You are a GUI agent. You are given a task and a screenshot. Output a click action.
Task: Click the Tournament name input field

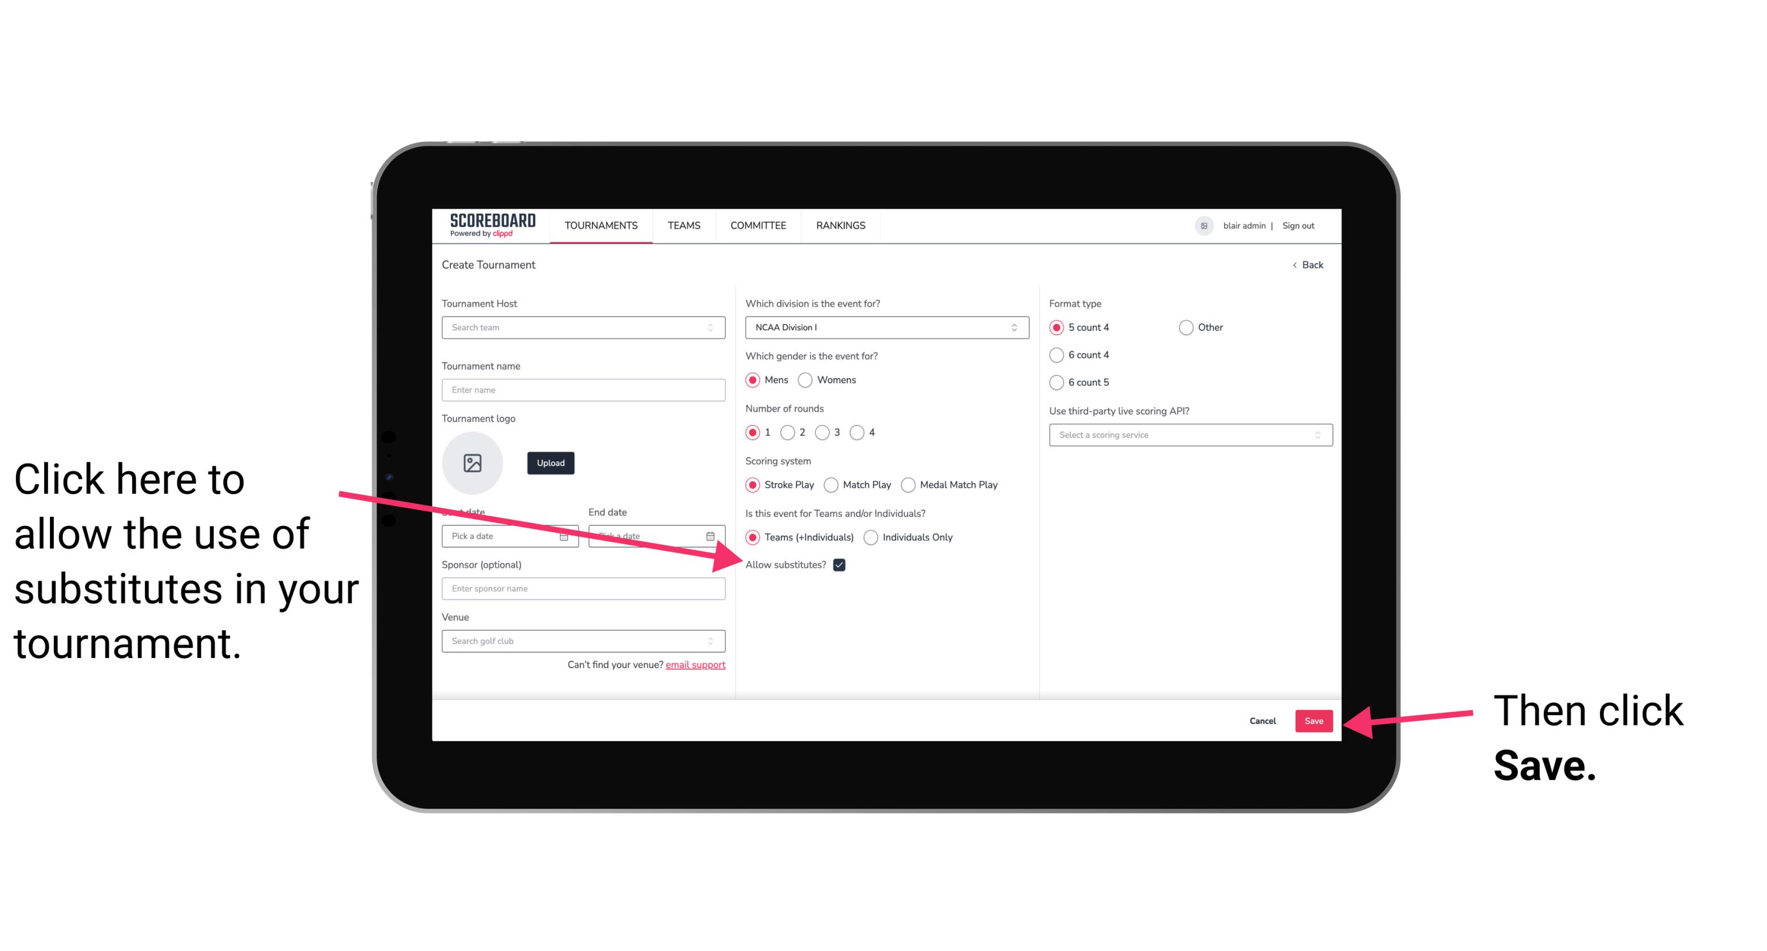click(x=583, y=390)
